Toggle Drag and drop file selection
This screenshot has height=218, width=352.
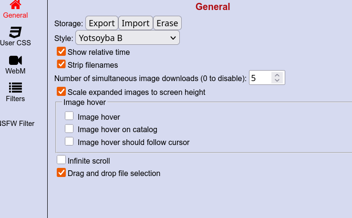tap(61, 173)
